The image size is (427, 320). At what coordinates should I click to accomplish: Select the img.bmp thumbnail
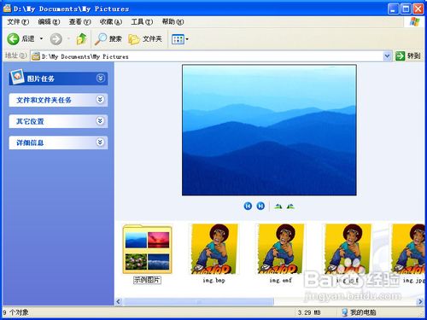click(x=214, y=249)
